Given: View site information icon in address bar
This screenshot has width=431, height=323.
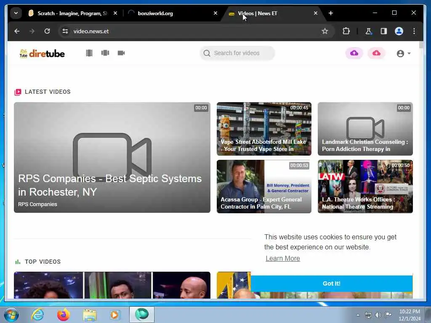Looking at the screenshot, I should (x=65, y=31).
